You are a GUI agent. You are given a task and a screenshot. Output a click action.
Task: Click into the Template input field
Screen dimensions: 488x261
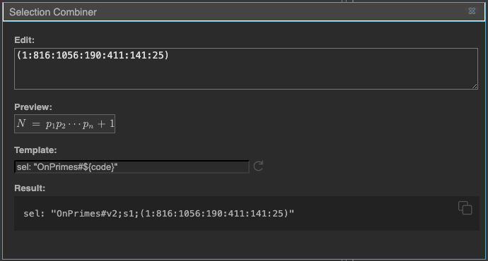(132, 166)
